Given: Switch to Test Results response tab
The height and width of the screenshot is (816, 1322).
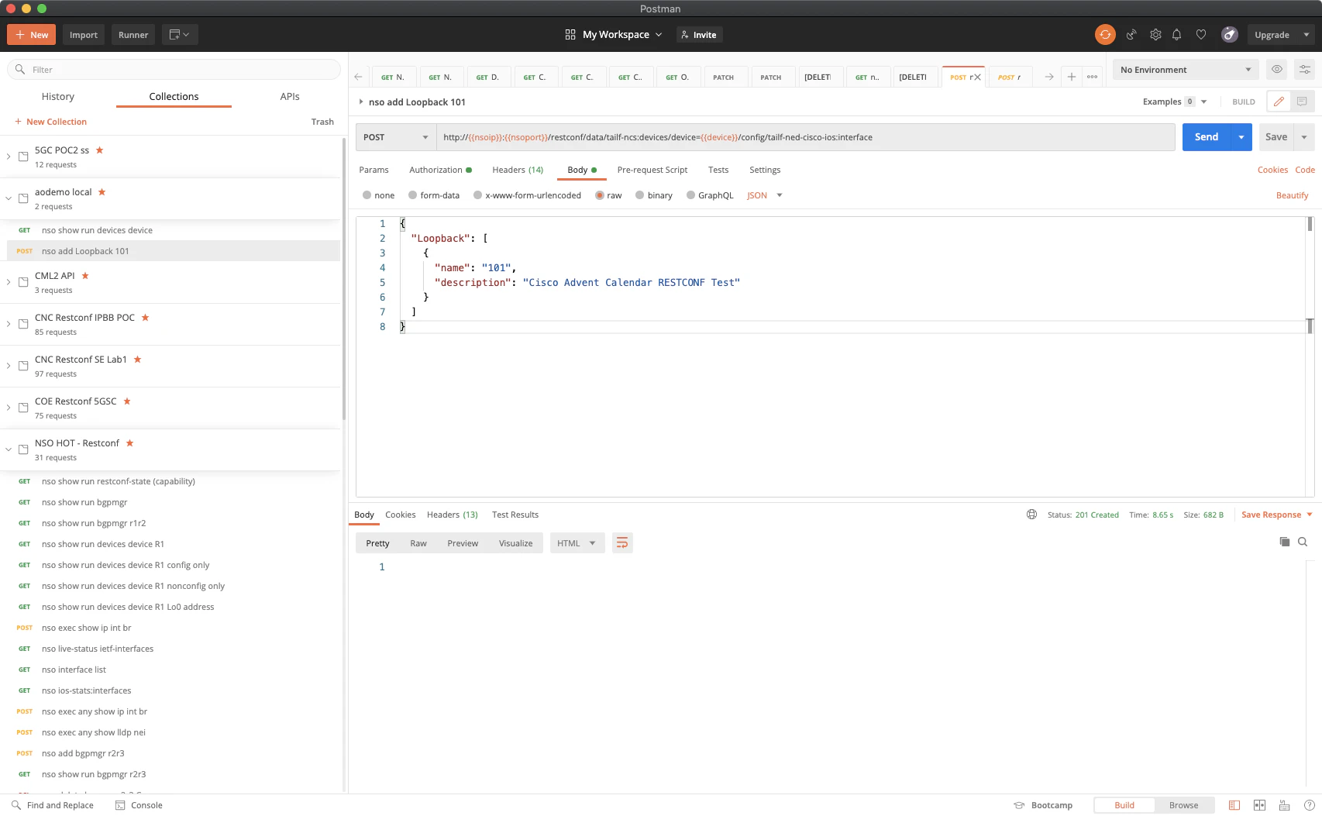Looking at the screenshot, I should (x=515, y=515).
